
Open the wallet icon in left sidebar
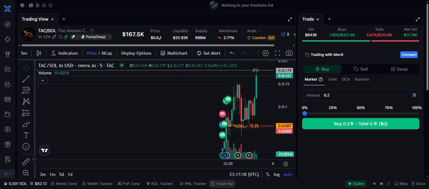[x=8, y=114]
